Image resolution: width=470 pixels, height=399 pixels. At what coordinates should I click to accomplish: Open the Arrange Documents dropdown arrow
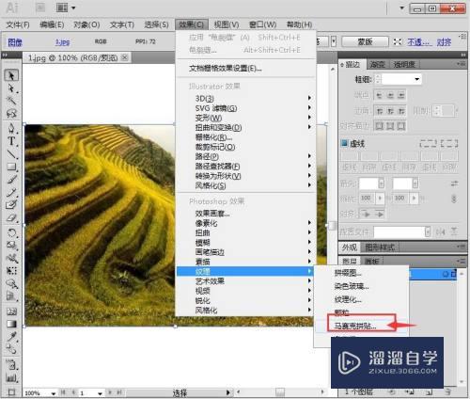(73, 8)
